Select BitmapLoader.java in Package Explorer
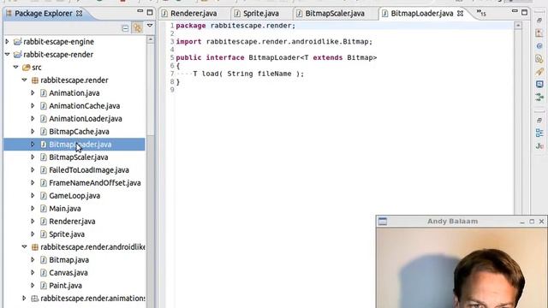Image resolution: width=548 pixels, height=308 pixels. click(x=80, y=145)
